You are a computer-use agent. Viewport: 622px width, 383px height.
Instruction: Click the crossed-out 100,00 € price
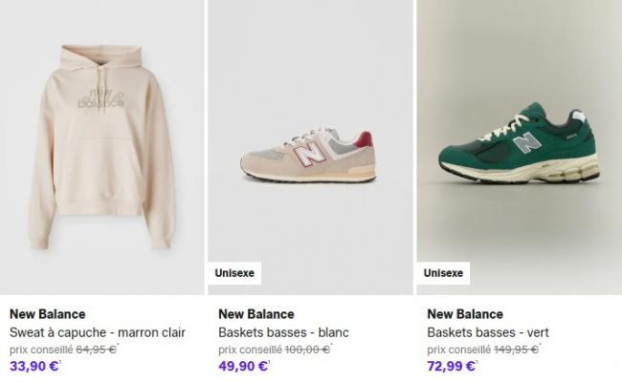tap(307, 350)
